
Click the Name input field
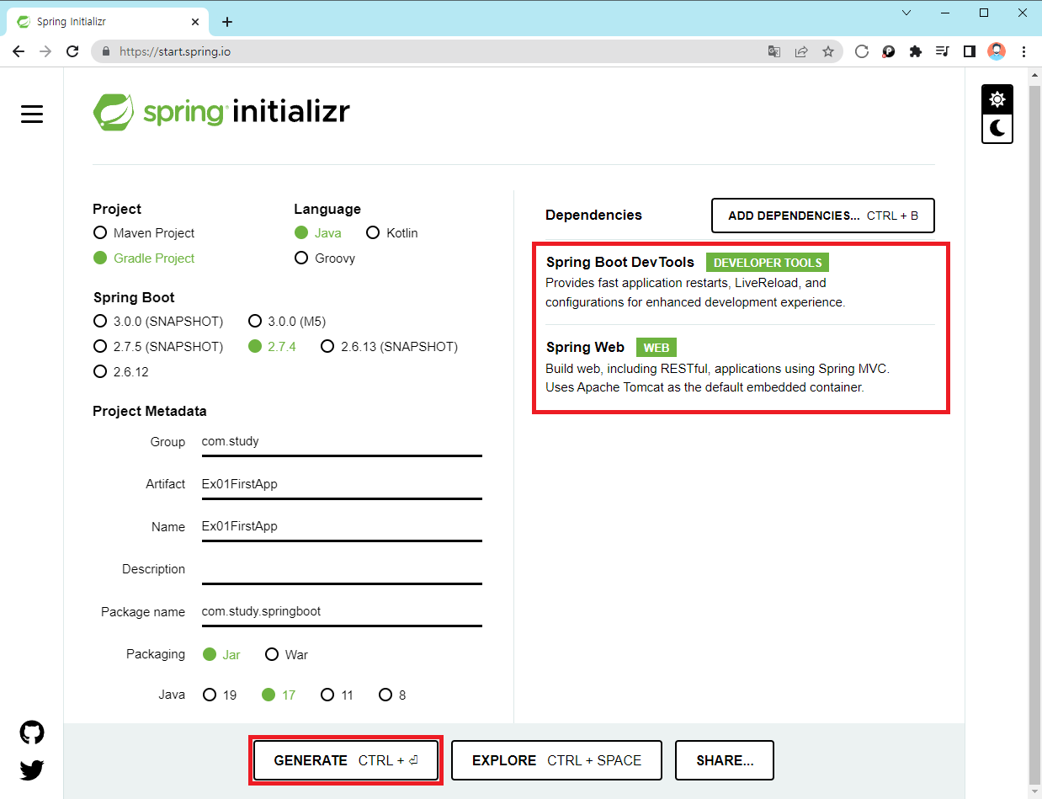tap(342, 527)
